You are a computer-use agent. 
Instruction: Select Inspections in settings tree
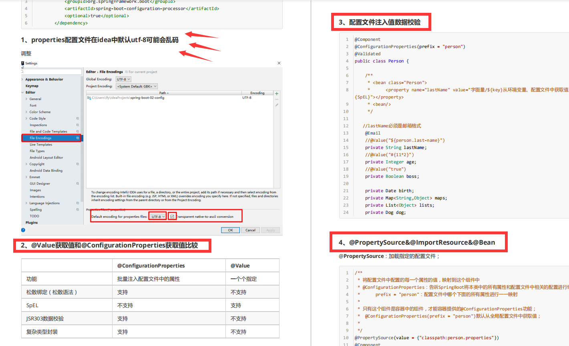[x=38, y=125]
